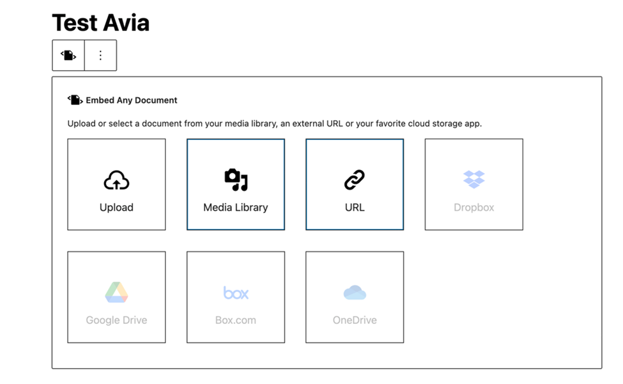Open the block options three-dot menu
Screen dimensions: 623x384
100,56
